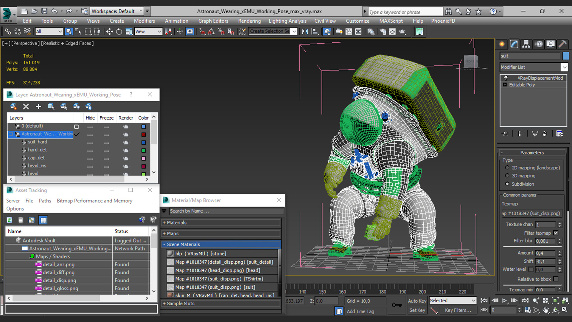Image resolution: width=572 pixels, height=322 pixels.
Task: Enable the Relative to bbox checkbox
Action: coord(556,279)
